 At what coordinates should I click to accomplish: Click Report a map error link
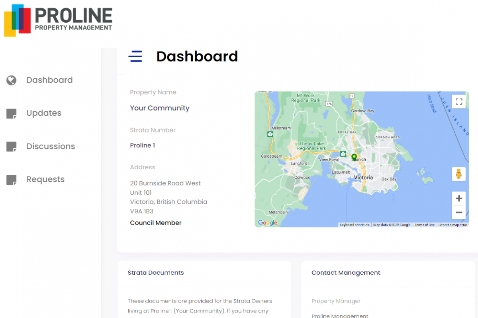click(453, 225)
